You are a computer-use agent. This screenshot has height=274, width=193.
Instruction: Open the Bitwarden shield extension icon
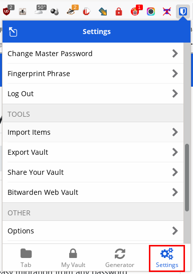click(183, 12)
